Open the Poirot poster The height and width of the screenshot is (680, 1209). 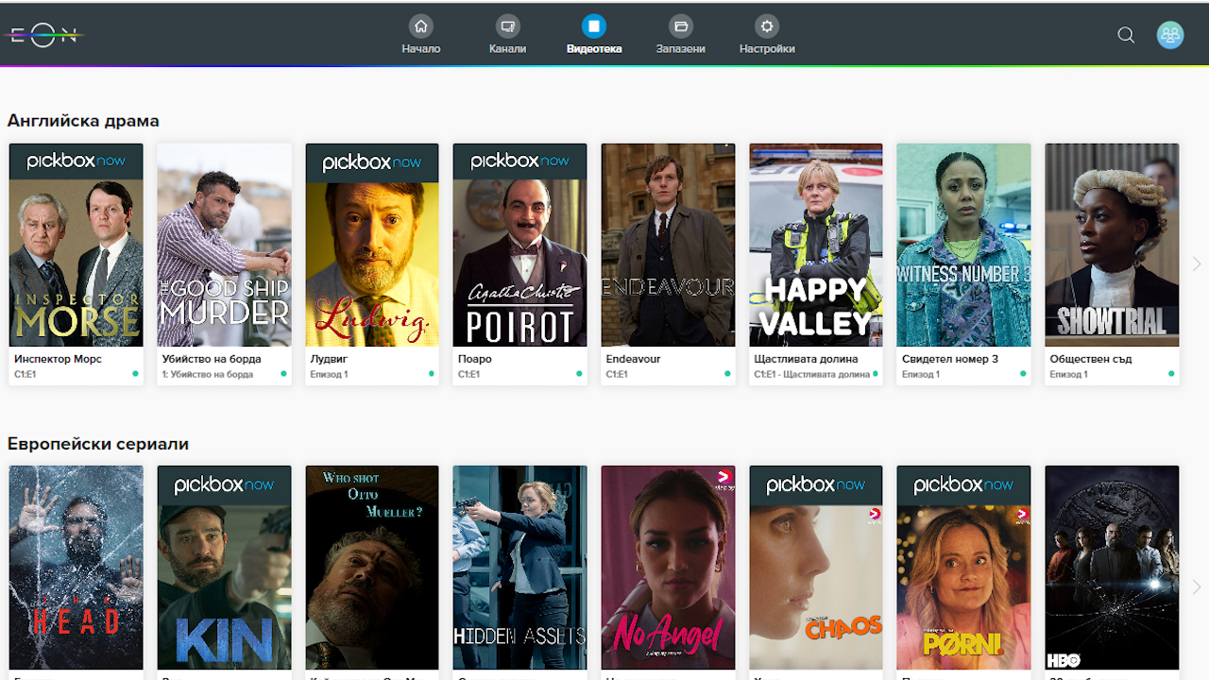point(520,246)
